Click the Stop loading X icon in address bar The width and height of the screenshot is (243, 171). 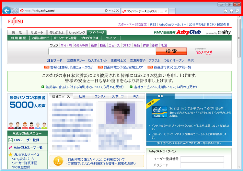click(x=118, y=11)
